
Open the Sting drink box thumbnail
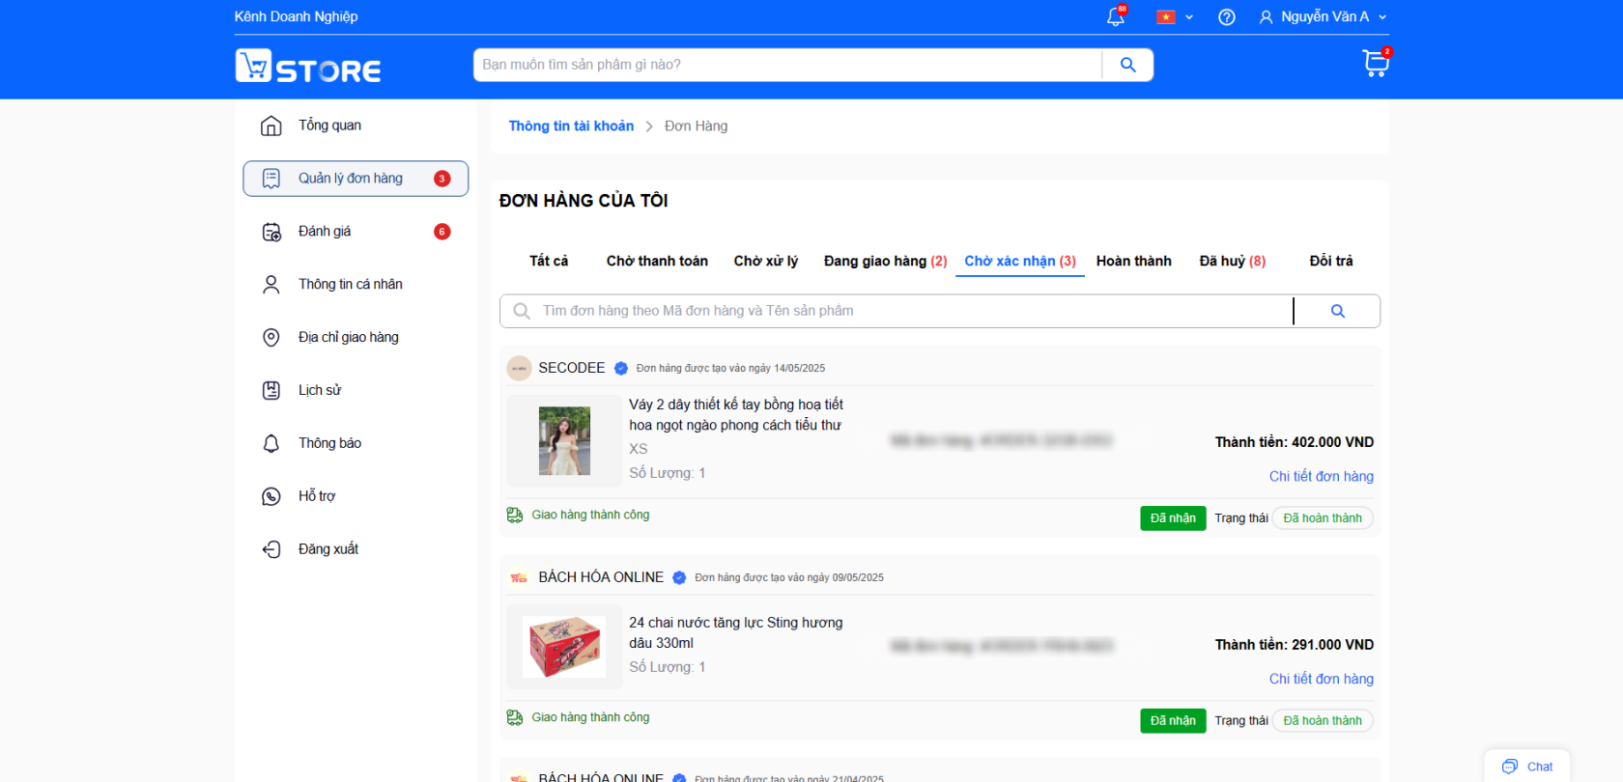point(564,647)
